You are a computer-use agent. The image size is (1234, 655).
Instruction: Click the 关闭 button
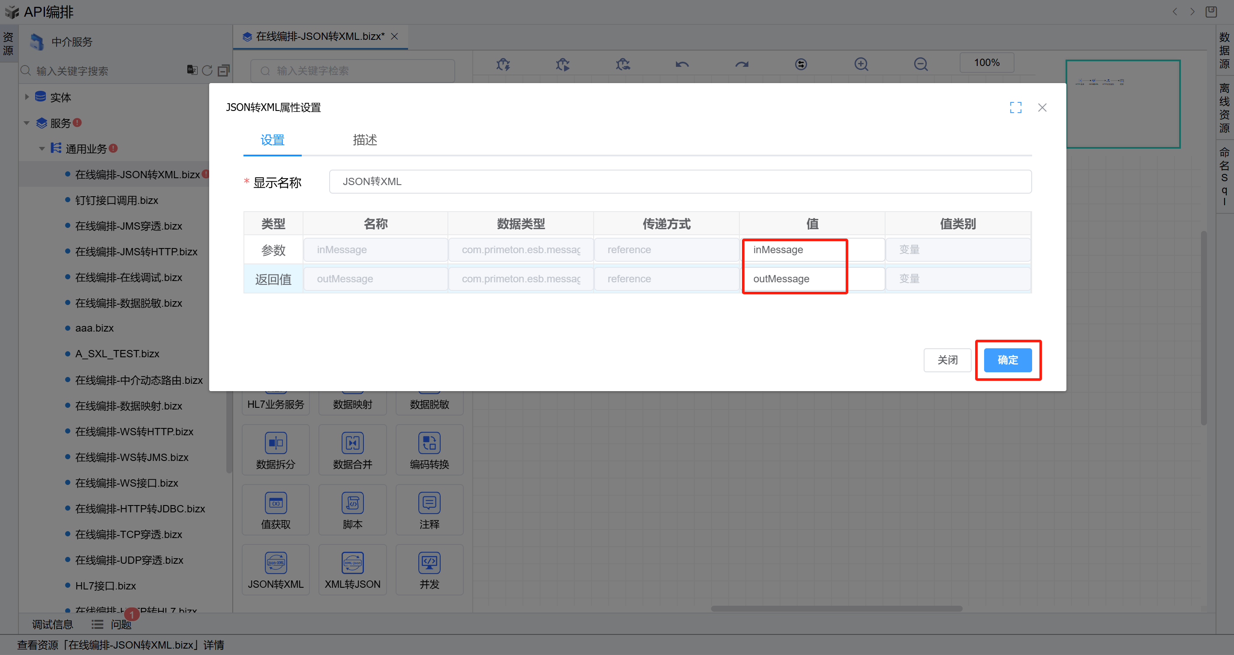pos(947,359)
